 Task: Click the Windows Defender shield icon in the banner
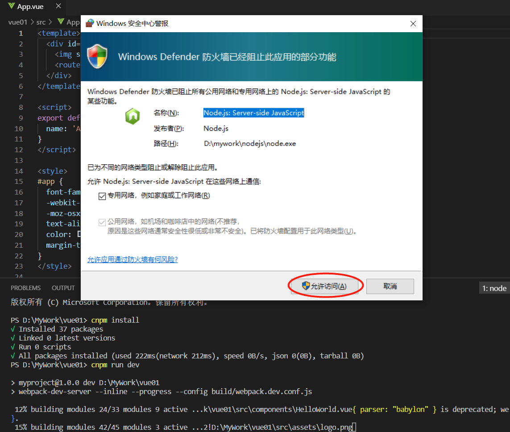pos(97,57)
